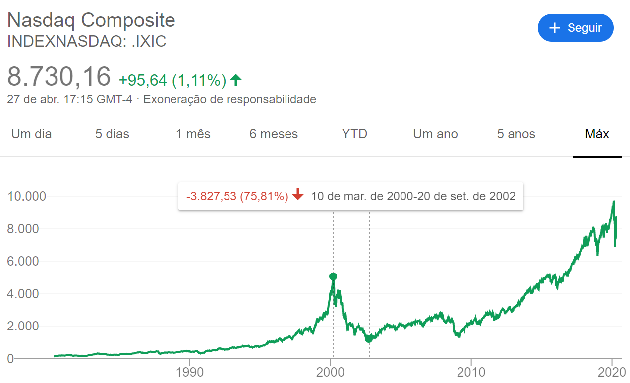
Task: Switch to the Um ano tab
Action: click(x=435, y=134)
